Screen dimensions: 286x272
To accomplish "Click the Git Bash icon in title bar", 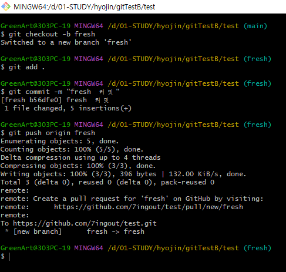I will tap(6, 6).
